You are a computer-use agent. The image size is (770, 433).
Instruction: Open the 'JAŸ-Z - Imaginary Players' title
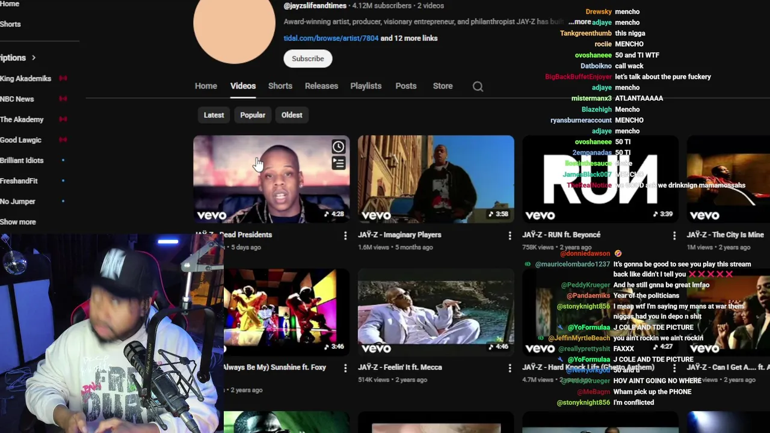(399, 235)
